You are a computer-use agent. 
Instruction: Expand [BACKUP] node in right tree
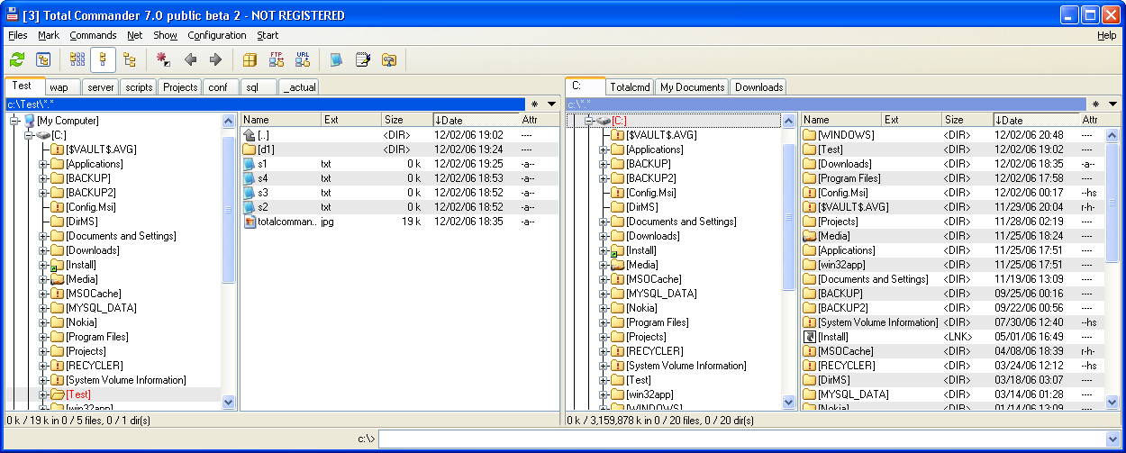coord(604,164)
